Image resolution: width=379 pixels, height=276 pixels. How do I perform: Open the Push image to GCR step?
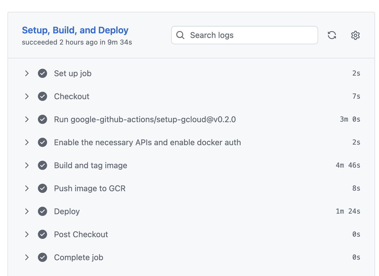[90, 188]
